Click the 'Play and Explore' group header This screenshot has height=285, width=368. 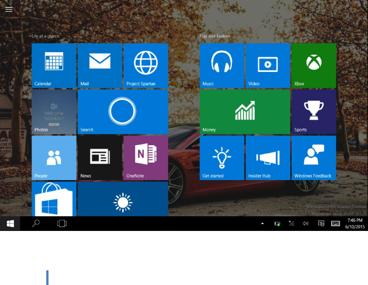pyautogui.click(x=215, y=36)
